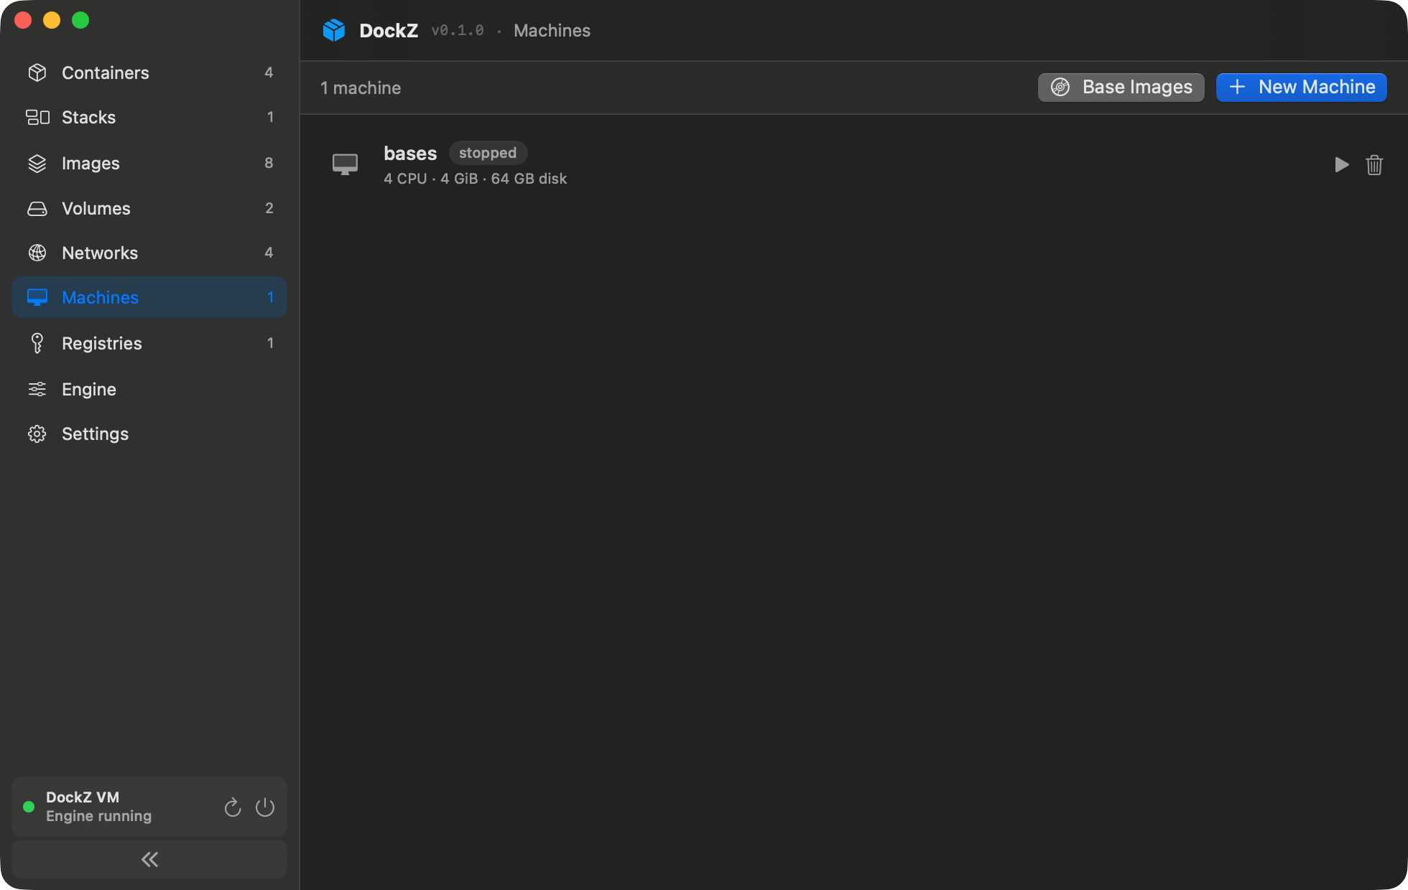The image size is (1408, 890).
Task: Click the Engine sliders icon
Action: 37,389
